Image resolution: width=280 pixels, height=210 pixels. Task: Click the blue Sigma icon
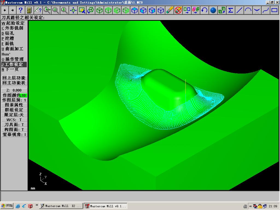pos(231,10)
